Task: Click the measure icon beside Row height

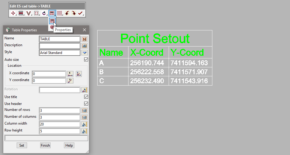Action: tap(84, 131)
